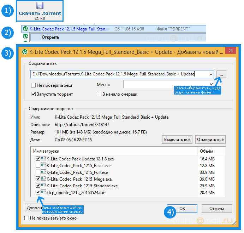Toggle Не показывать это окно checkbox

(26, 218)
